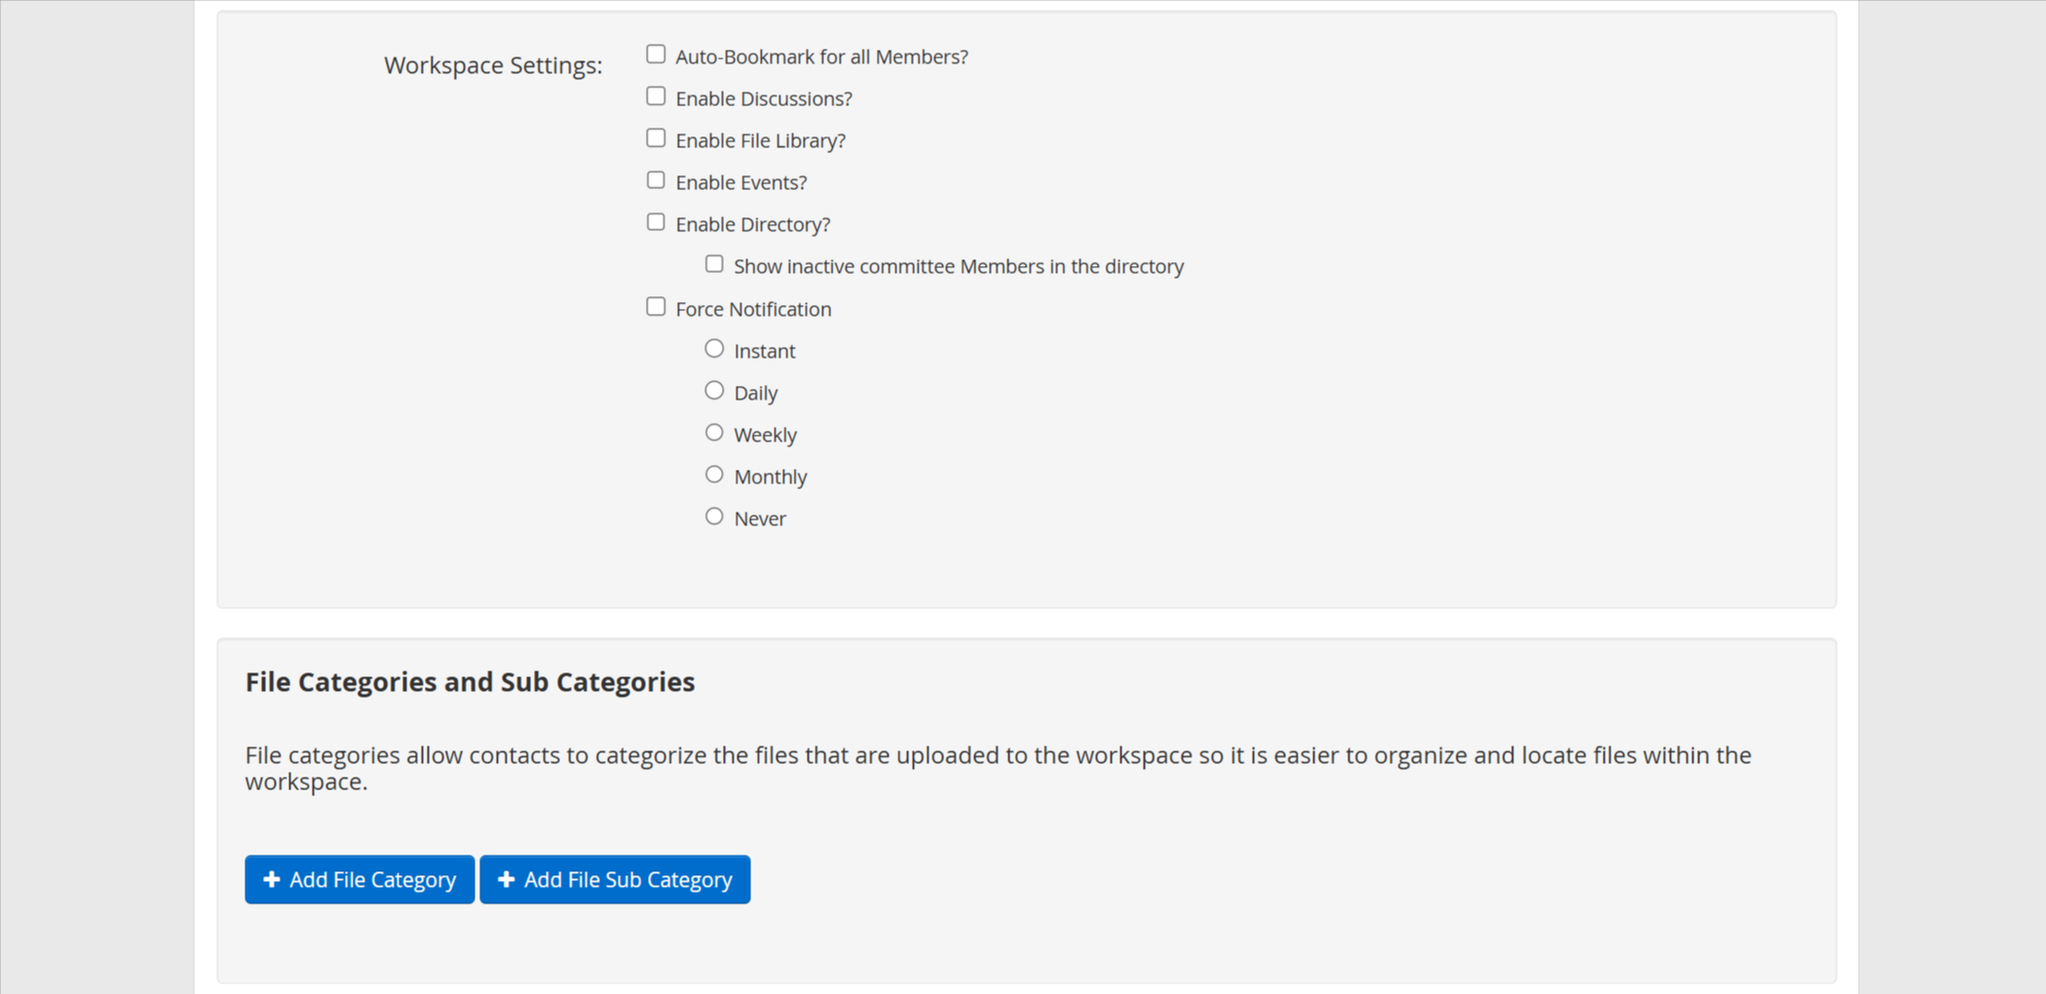The height and width of the screenshot is (994, 2046).
Task: Select the Instant radio button
Action: pyautogui.click(x=714, y=349)
